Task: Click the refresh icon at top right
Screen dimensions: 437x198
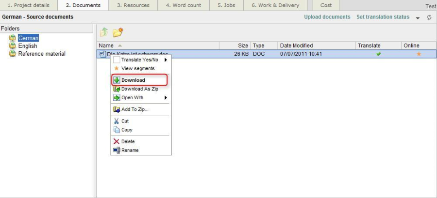Action: [429, 17]
